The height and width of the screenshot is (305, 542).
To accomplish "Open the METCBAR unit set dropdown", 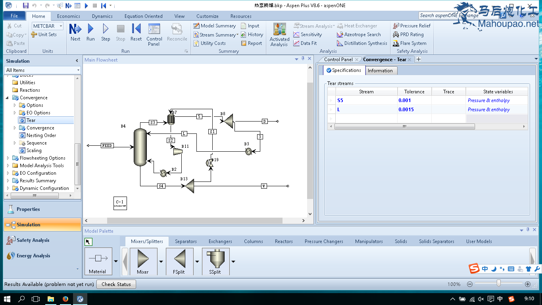I will coord(61,26).
